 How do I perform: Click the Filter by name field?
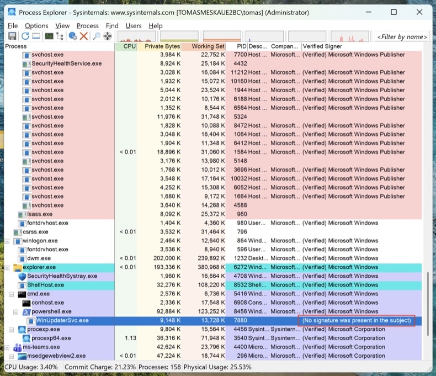coord(402,37)
